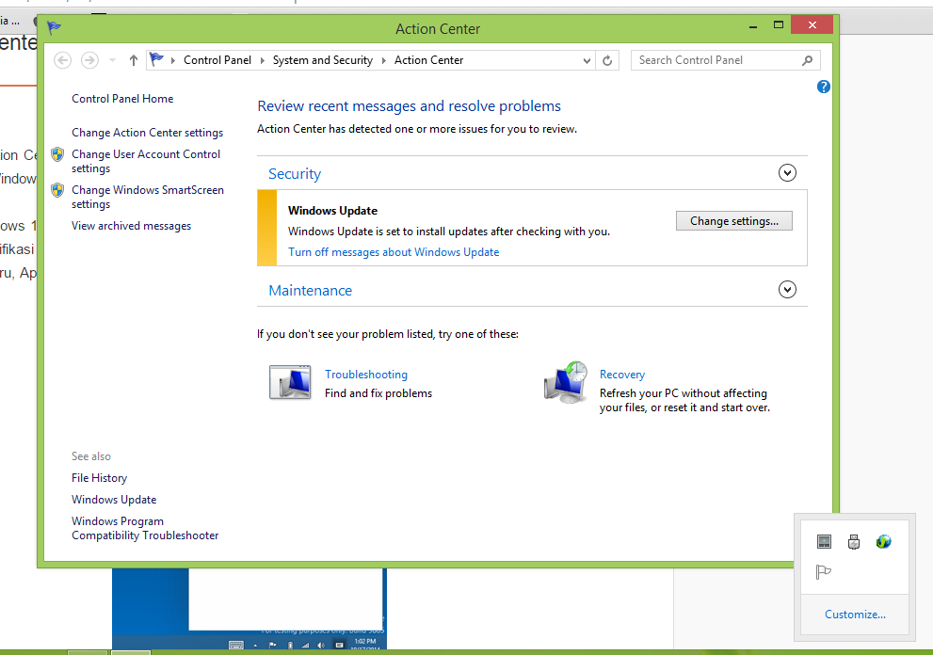Screen dimensions: 933x655
Task: Click the taskbar volume icon
Action: point(321,646)
